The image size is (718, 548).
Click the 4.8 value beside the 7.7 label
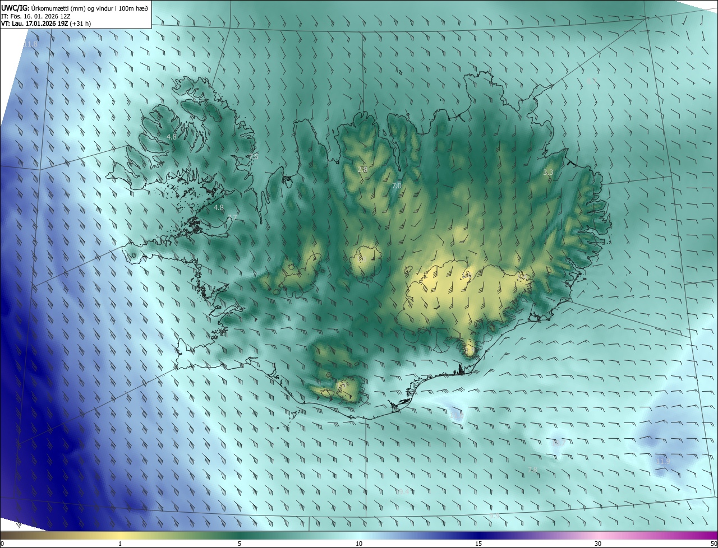pyautogui.click(x=219, y=207)
